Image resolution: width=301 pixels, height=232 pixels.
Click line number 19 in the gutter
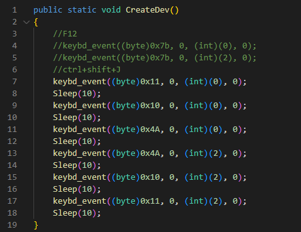click(x=12, y=225)
